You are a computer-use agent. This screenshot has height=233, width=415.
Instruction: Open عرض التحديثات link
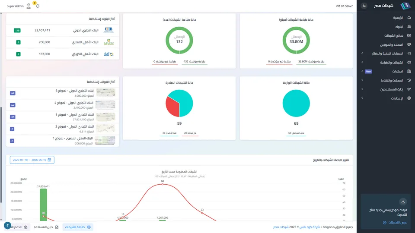click(x=395, y=223)
